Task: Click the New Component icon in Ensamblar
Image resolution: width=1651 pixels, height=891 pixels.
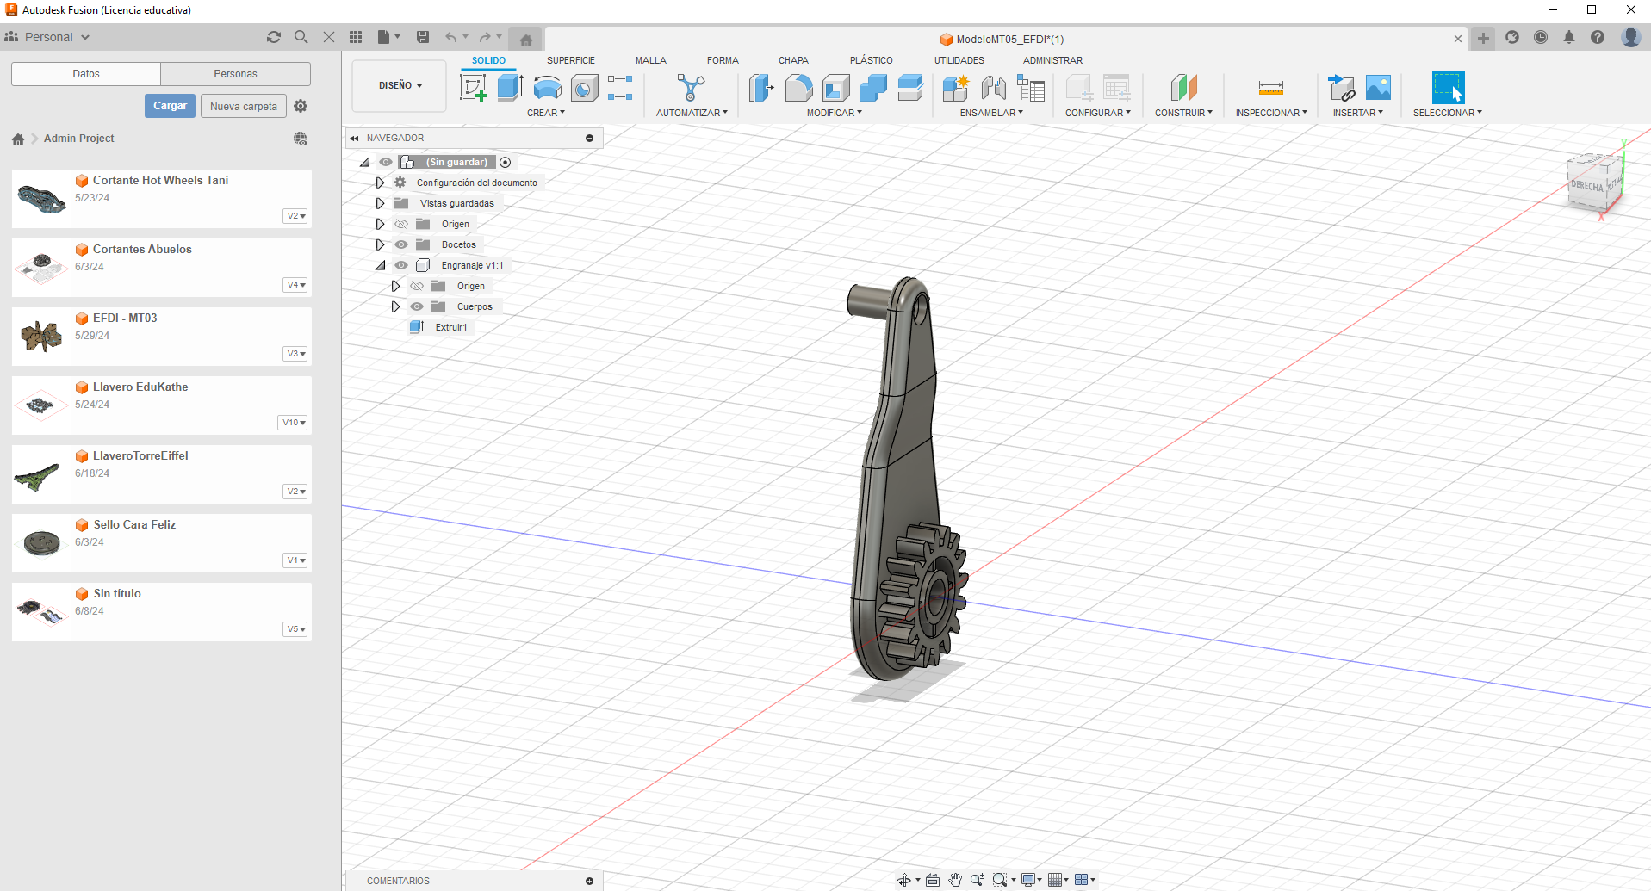Action: [x=955, y=88]
